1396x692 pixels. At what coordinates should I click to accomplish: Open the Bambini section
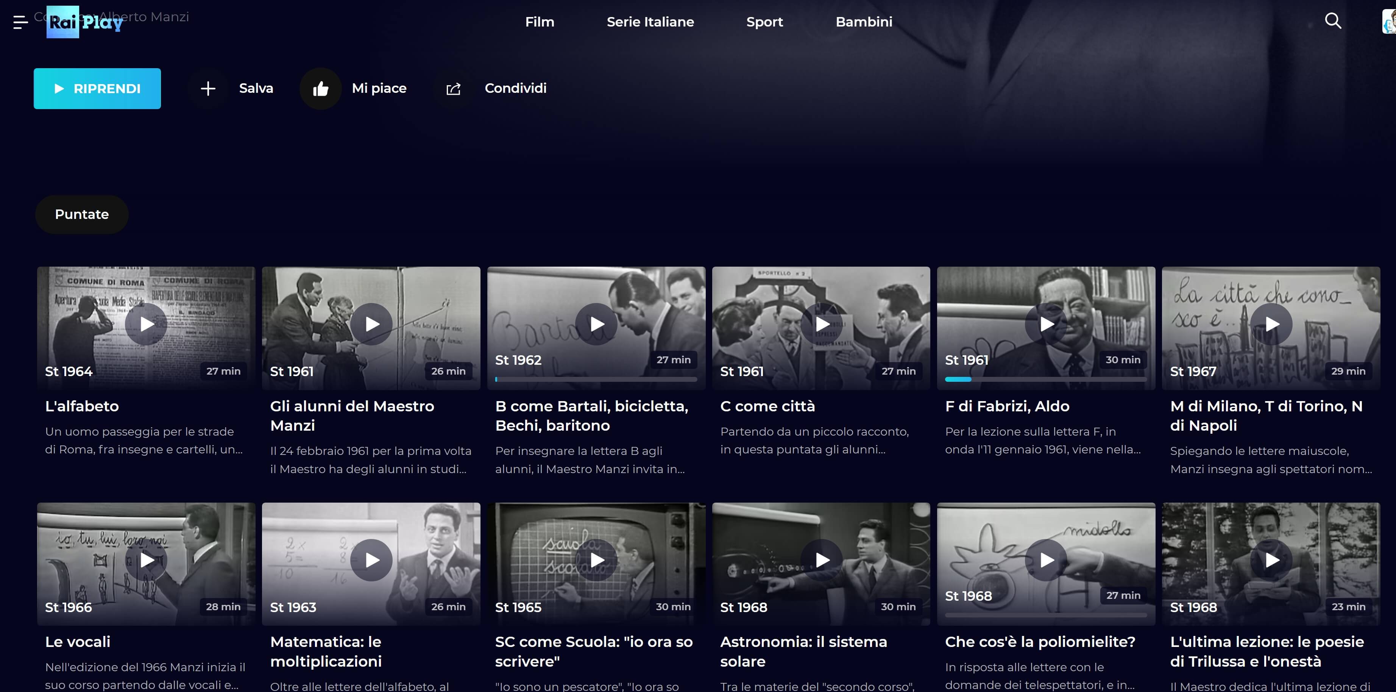tap(863, 22)
